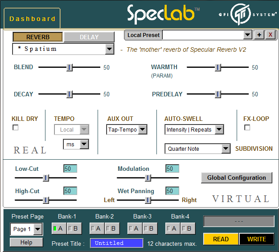This screenshot has height=252, width=279.
Task: Click the WARMTH slider handle
Action: 218,67
